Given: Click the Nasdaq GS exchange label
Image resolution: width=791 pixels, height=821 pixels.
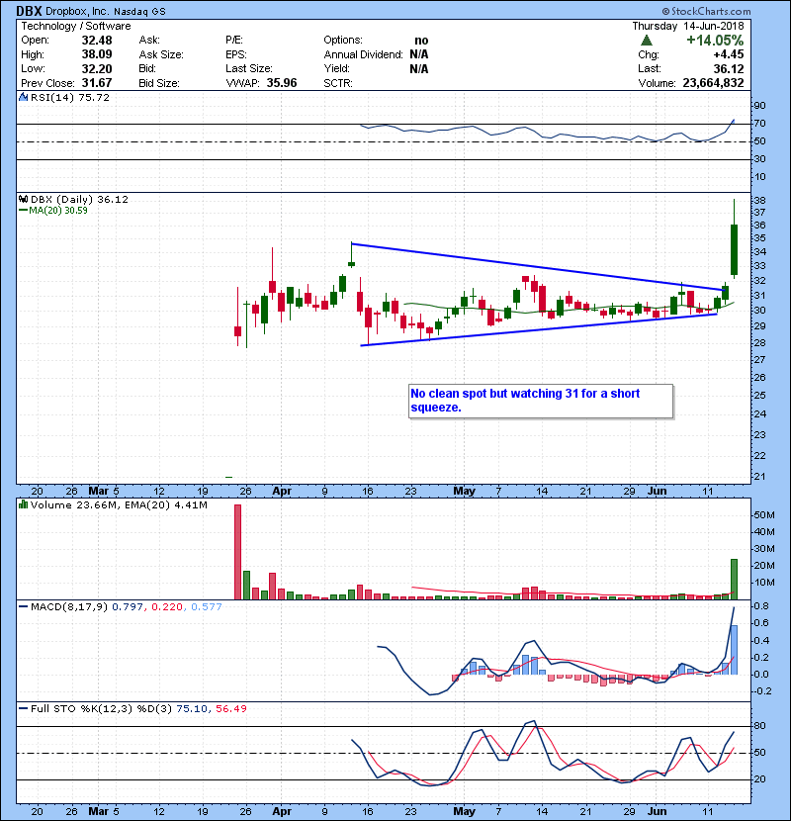Looking at the screenshot, I should click(x=139, y=12).
